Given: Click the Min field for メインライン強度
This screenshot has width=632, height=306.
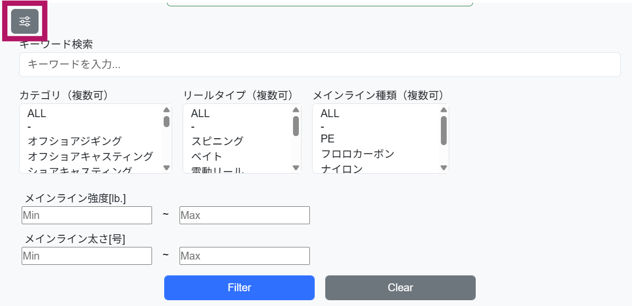Looking at the screenshot, I should point(87,215).
